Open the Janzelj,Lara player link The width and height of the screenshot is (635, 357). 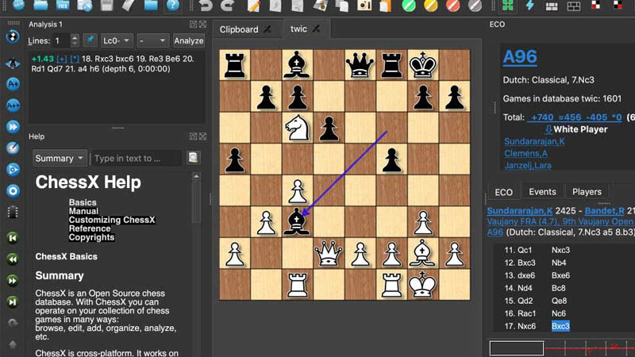tap(528, 166)
